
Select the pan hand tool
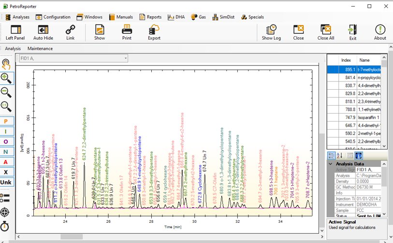click(6, 64)
